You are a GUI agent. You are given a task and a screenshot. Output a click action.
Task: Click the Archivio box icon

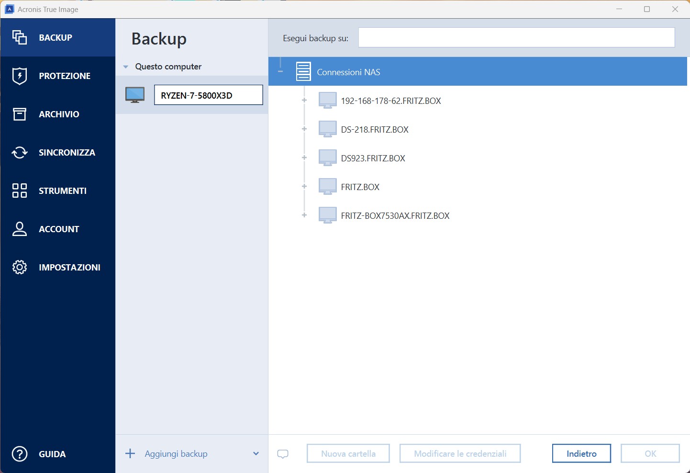tap(20, 114)
